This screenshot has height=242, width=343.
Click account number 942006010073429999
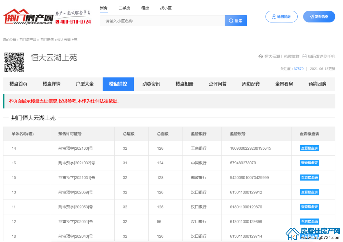click(x=249, y=178)
